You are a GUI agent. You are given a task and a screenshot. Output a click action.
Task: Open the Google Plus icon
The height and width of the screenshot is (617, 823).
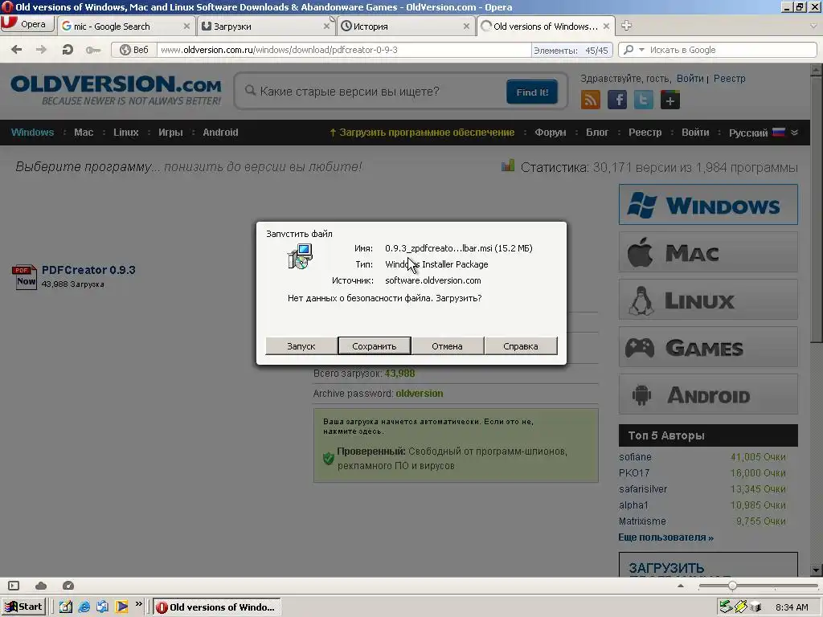point(670,100)
